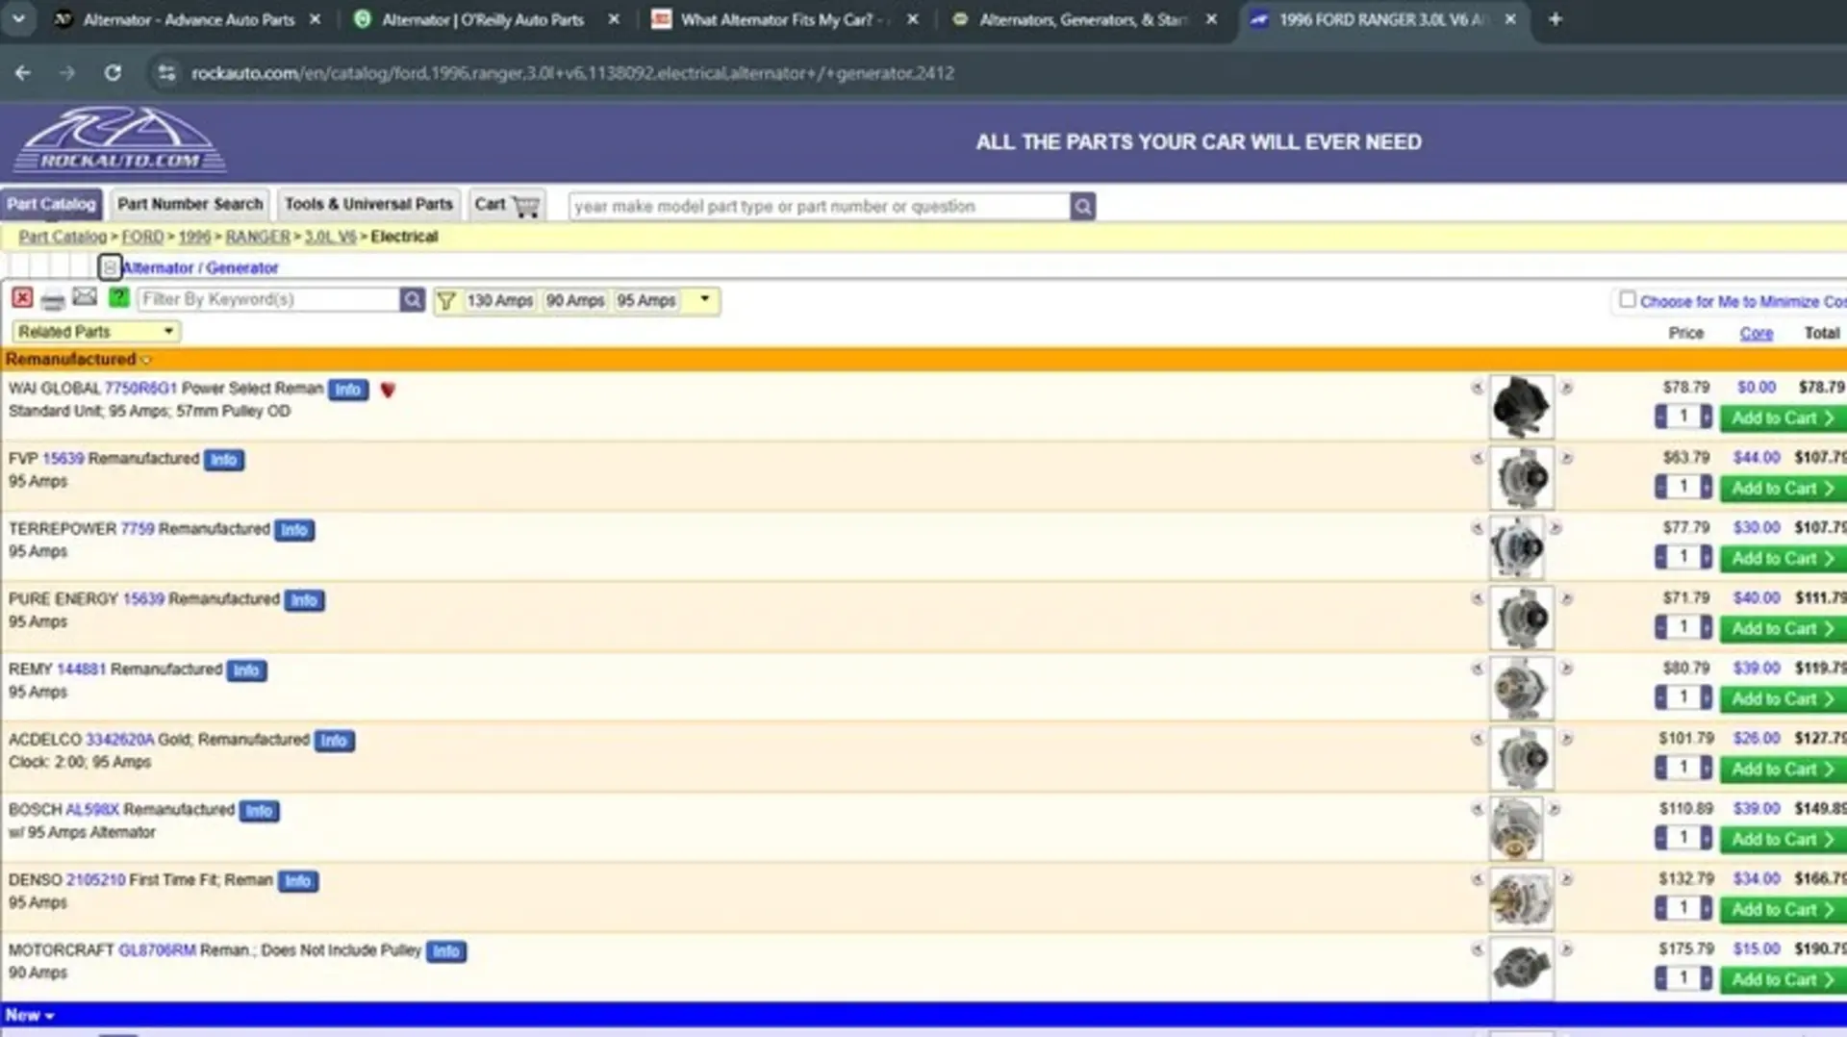Click the Filter By Keyword(s) field

[x=268, y=299]
